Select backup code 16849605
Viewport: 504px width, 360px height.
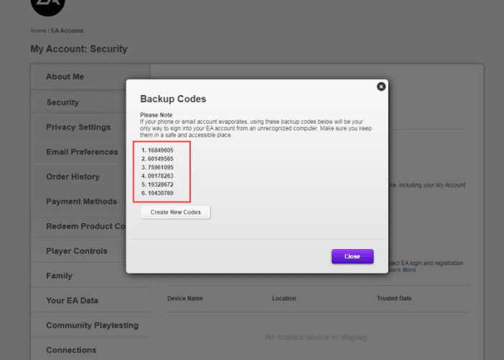click(x=161, y=150)
